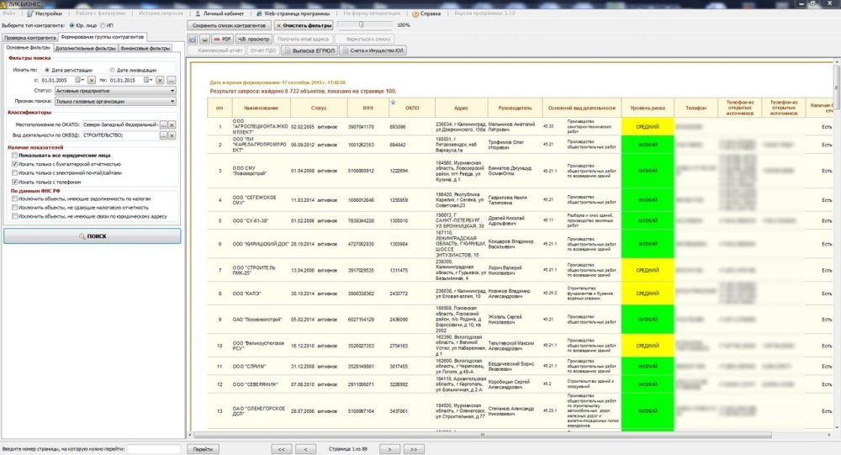Clear the ОКАТО location field
The image size is (841, 455).
click(172, 124)
